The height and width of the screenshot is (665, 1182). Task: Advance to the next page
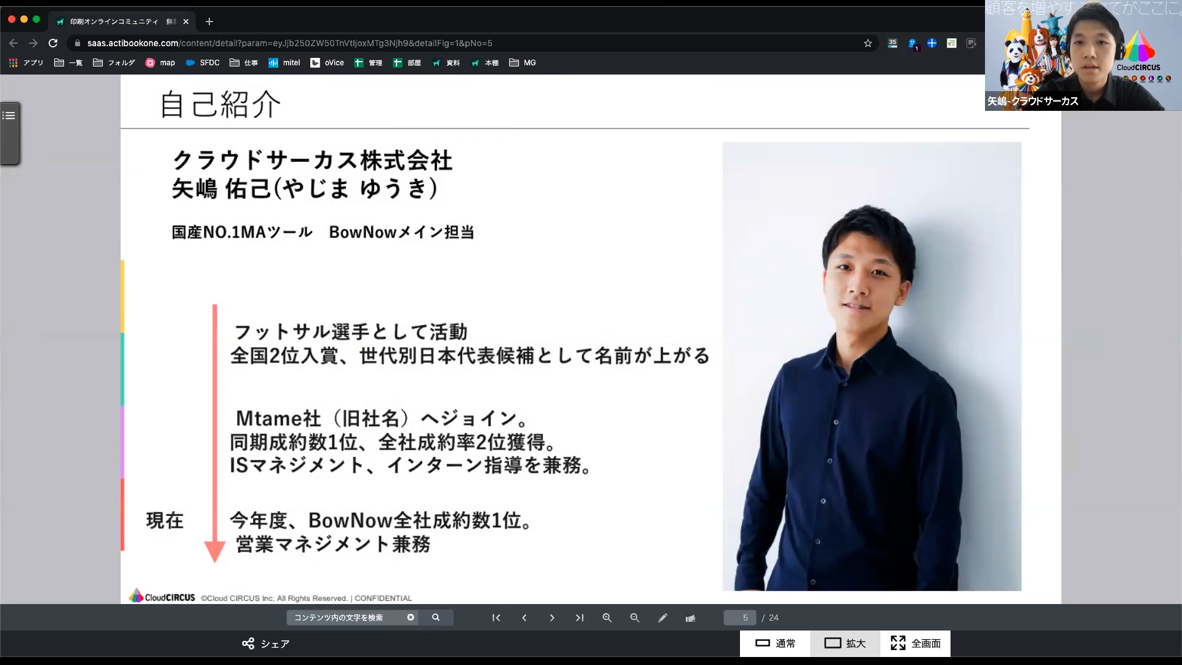552,618
